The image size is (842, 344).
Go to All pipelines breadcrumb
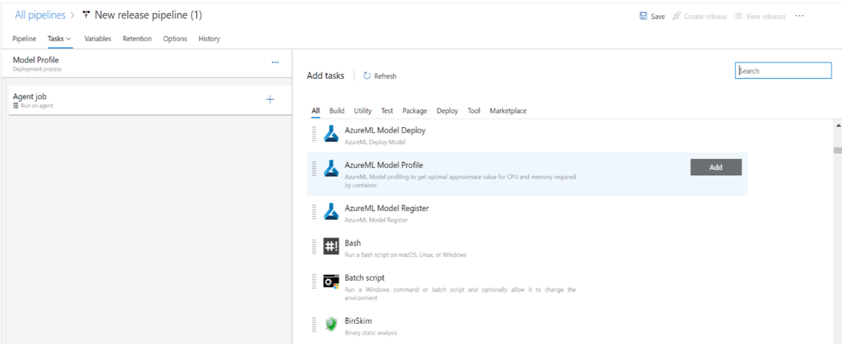(40, 15)
